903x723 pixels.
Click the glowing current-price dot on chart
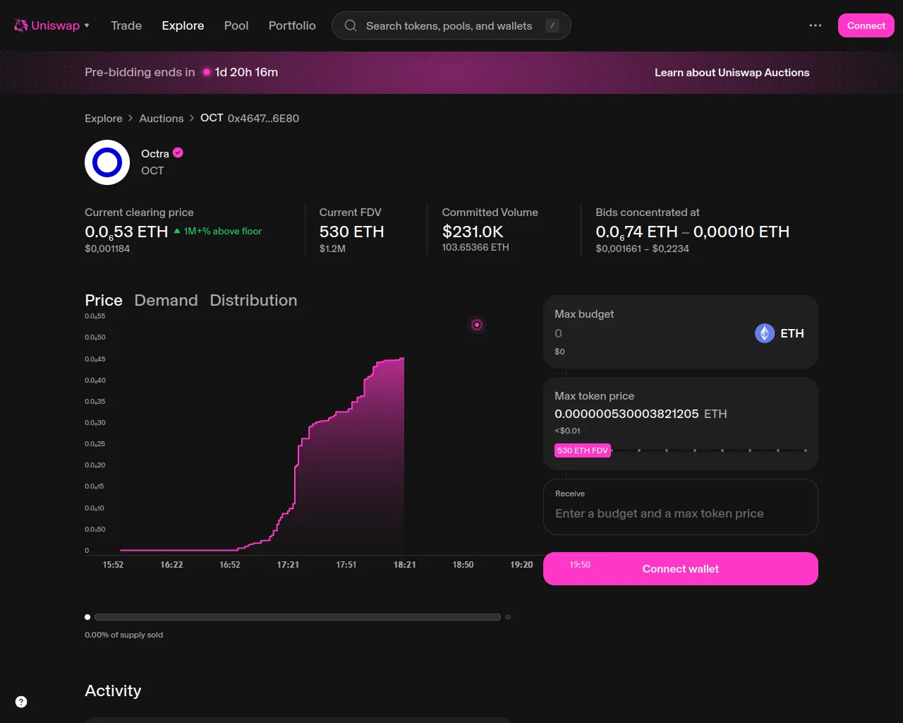tap(477, 325)
